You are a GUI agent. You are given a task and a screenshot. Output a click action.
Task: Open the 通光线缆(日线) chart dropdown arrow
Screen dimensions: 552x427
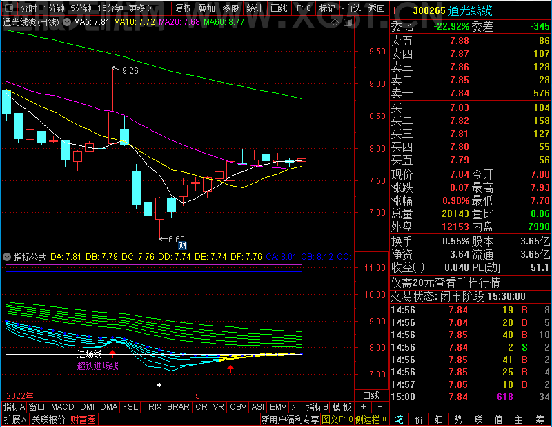[66, 22]
